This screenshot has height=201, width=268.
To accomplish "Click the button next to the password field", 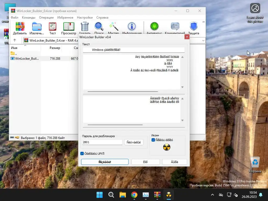I will pos(134,142).
